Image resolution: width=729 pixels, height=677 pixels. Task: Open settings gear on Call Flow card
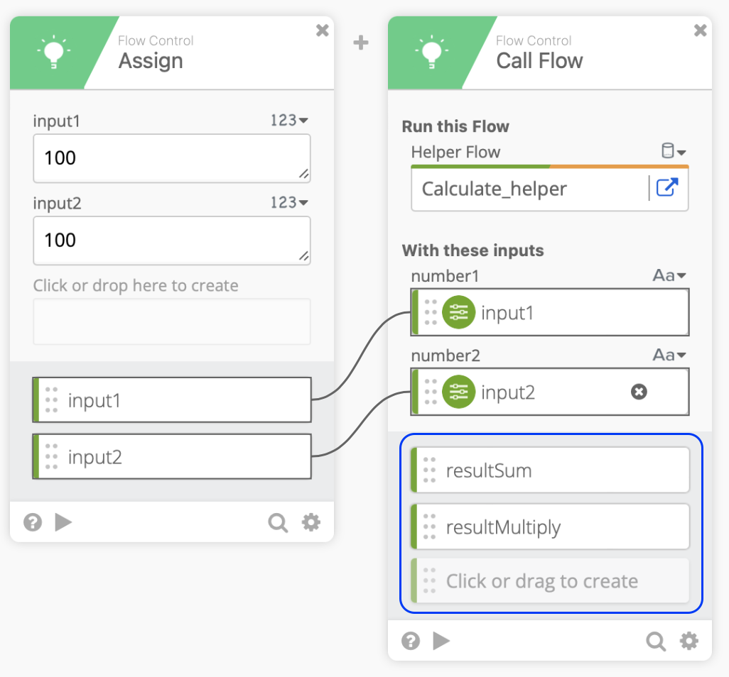click(x=688, y=642)
